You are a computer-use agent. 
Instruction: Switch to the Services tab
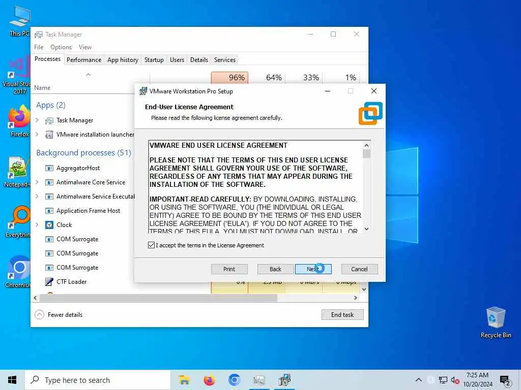tap(224, 60)
